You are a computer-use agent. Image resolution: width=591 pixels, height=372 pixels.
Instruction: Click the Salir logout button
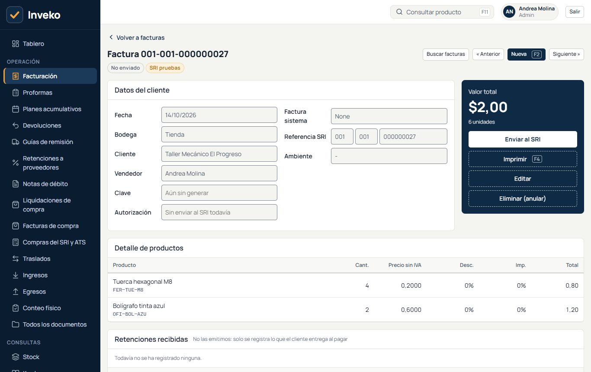pos(575,12)
